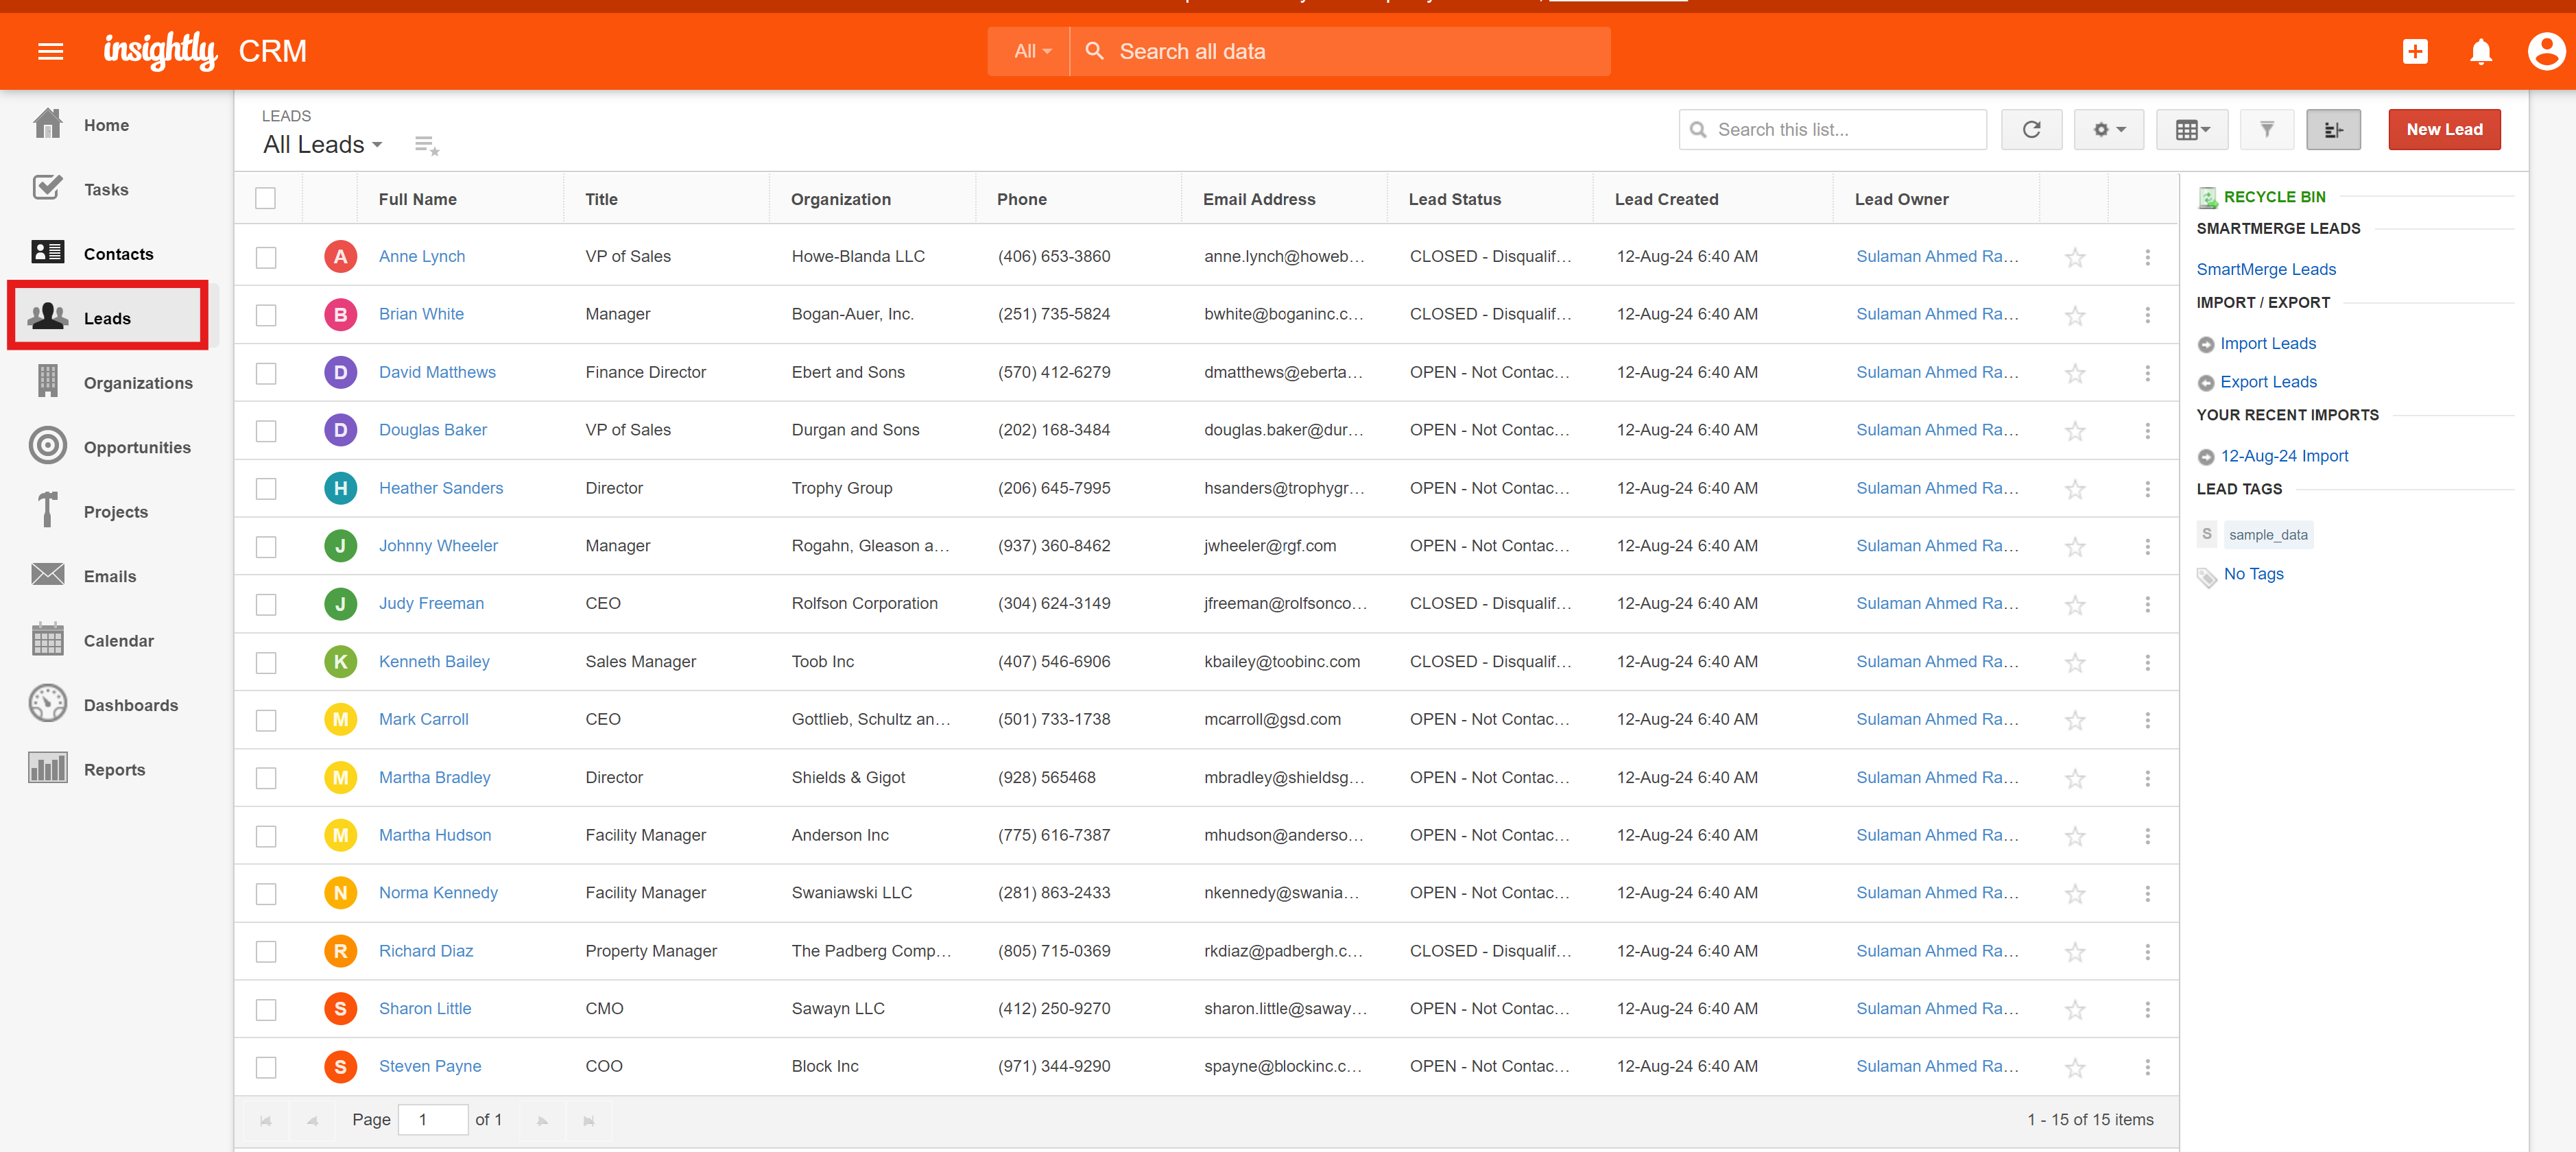
Task: Open the gear settings dropdown
Action: pos(2108,130)
